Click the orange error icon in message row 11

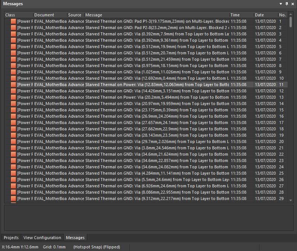[13, 85]
